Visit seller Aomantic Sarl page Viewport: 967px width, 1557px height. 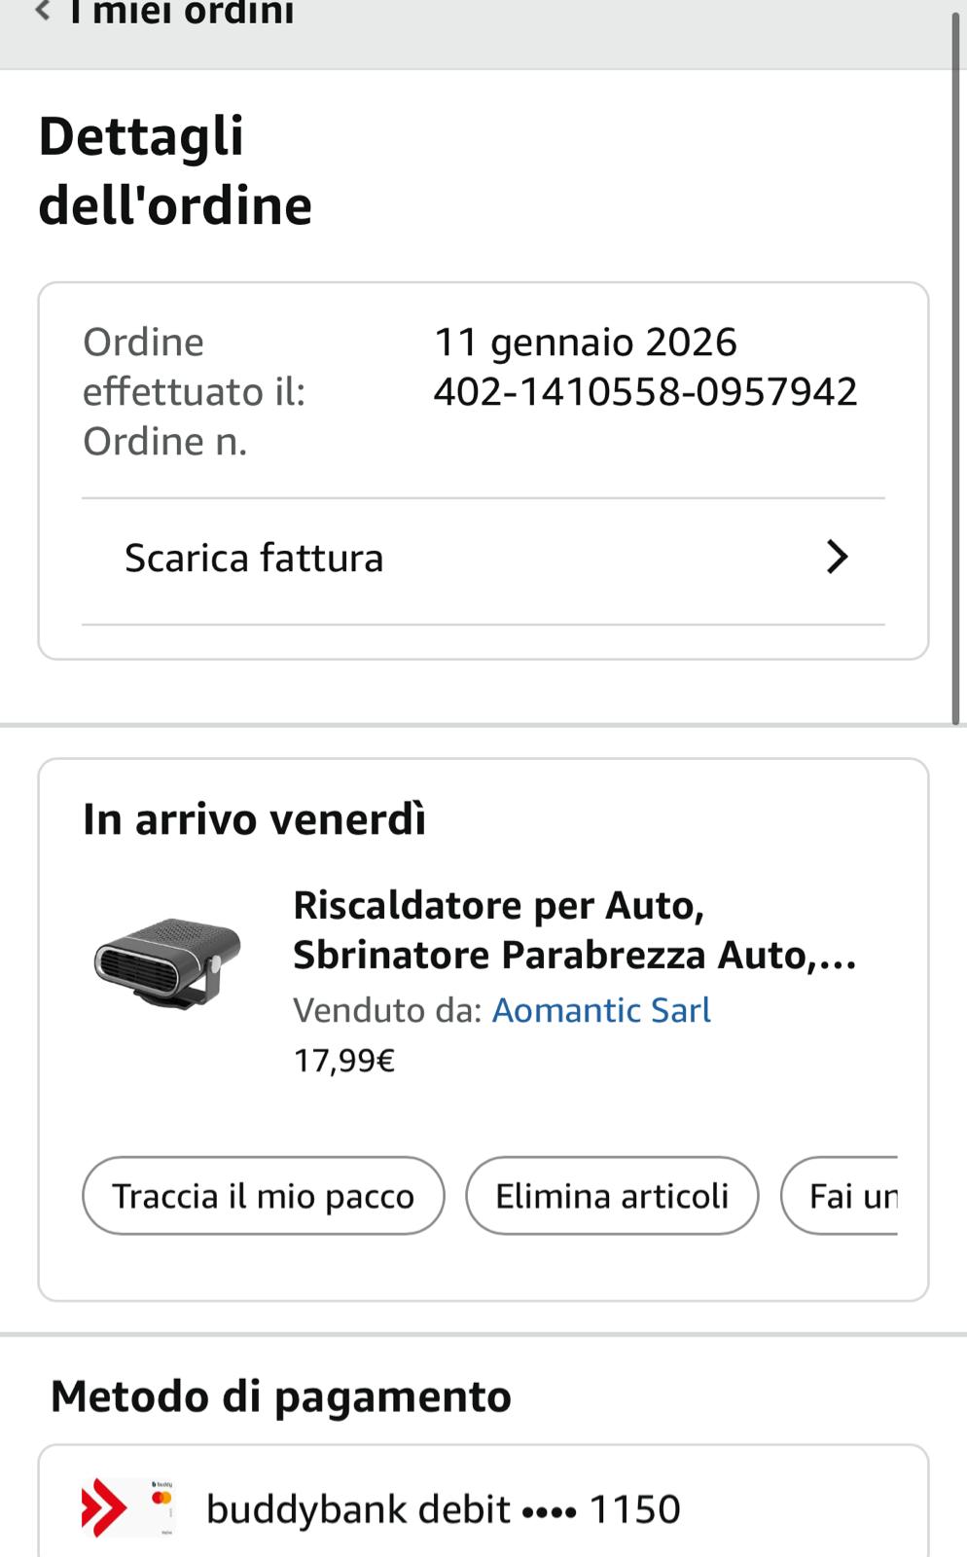(601, 1010)
